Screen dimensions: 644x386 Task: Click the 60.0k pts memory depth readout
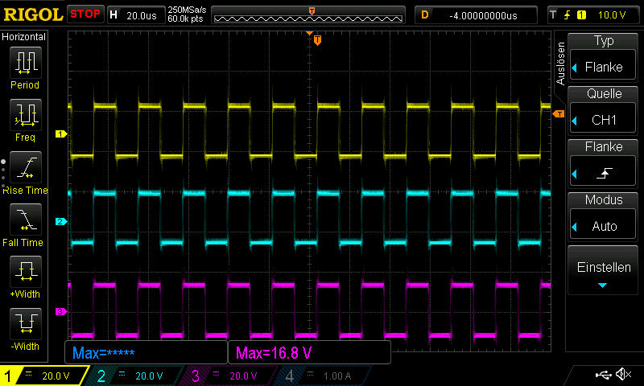tap(185, 18)
